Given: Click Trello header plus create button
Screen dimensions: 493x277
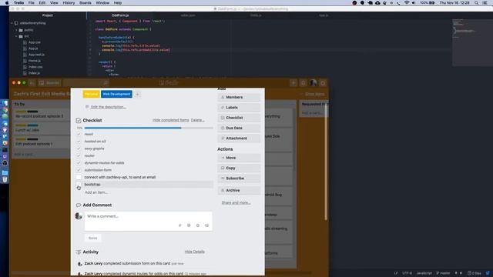Looking at the screenshot, I should point(293,83).
